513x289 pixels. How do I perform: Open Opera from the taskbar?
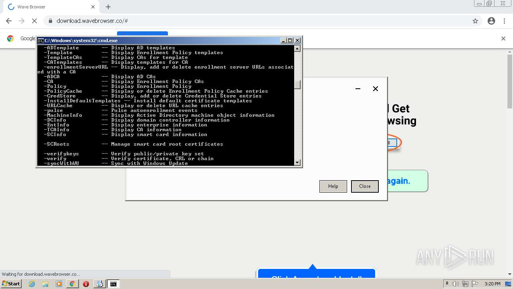[x=86, y=284]
